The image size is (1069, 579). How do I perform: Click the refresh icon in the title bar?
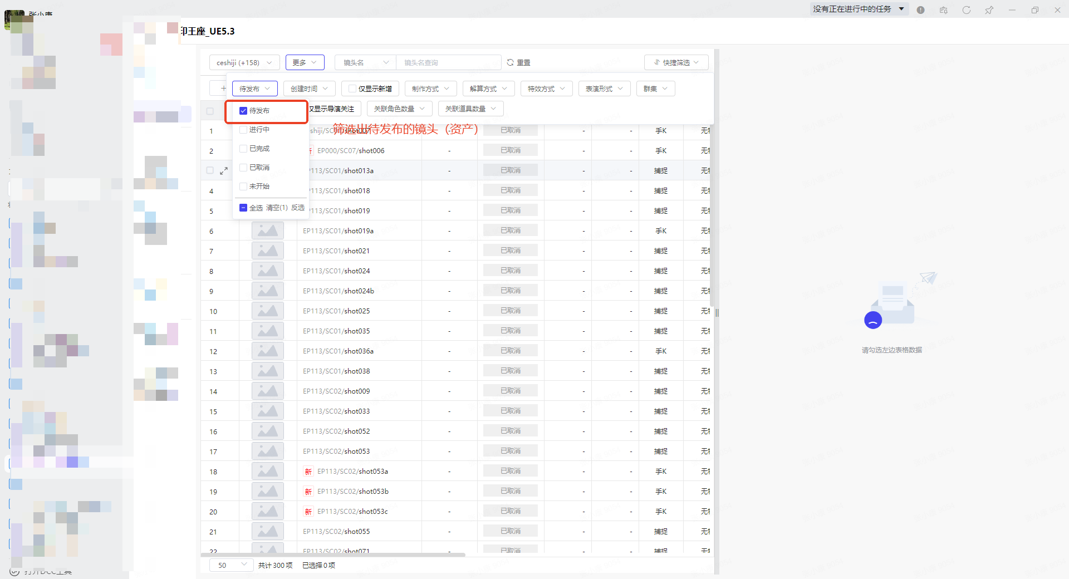[x=966, y=10]
